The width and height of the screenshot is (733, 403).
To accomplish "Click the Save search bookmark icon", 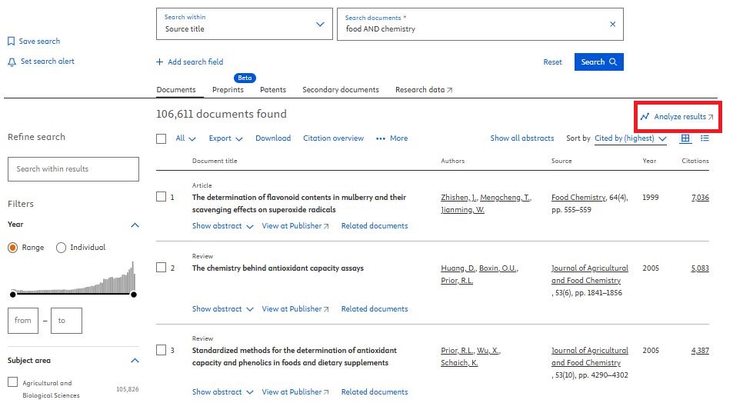I will [x=11, y=42].
